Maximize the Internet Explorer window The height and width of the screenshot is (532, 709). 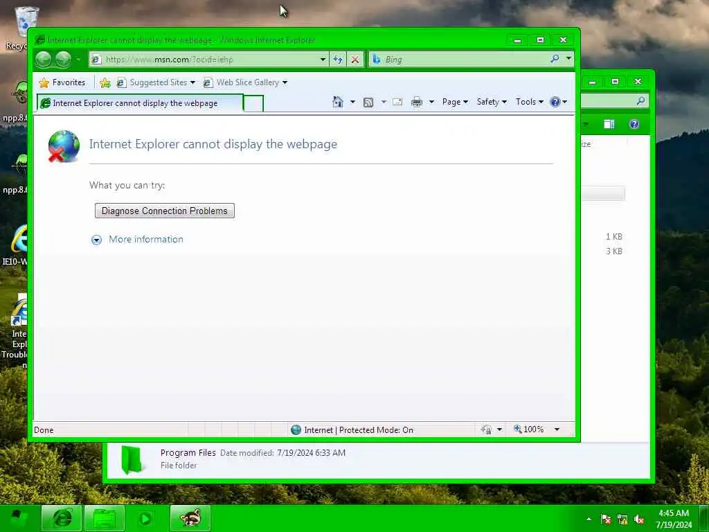click(540, 40)
